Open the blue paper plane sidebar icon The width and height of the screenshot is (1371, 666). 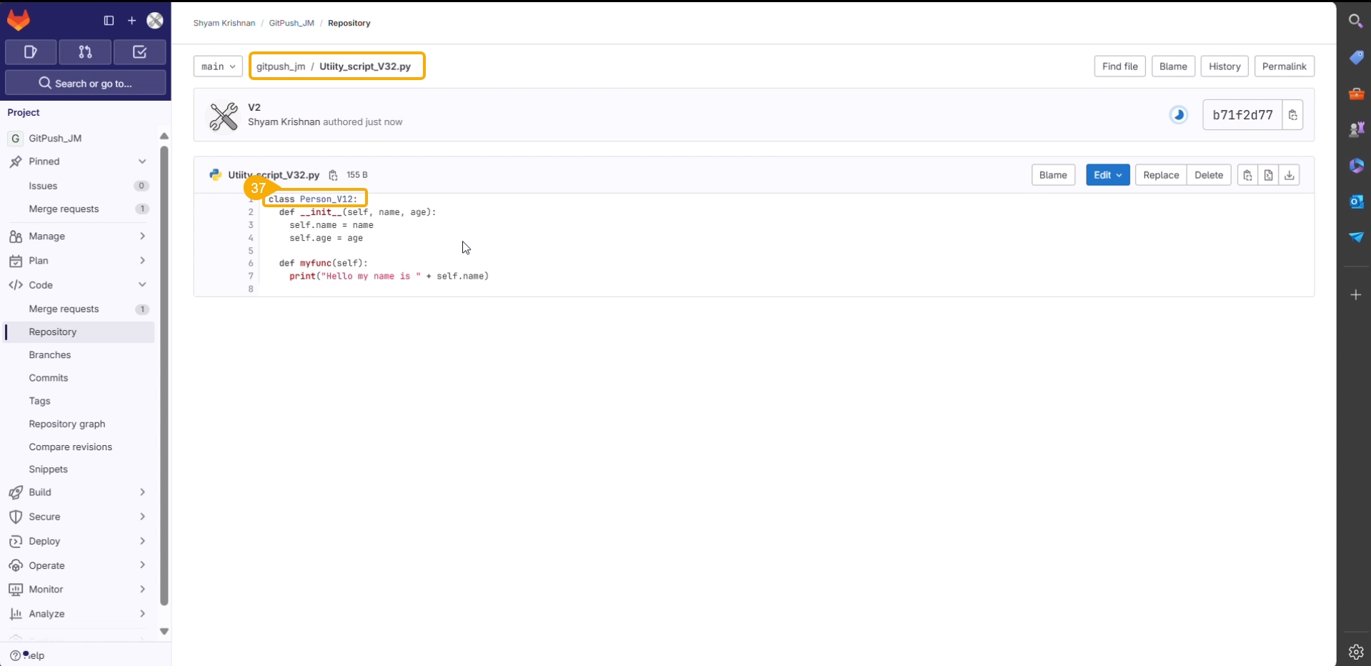(x=1356, y=237)
